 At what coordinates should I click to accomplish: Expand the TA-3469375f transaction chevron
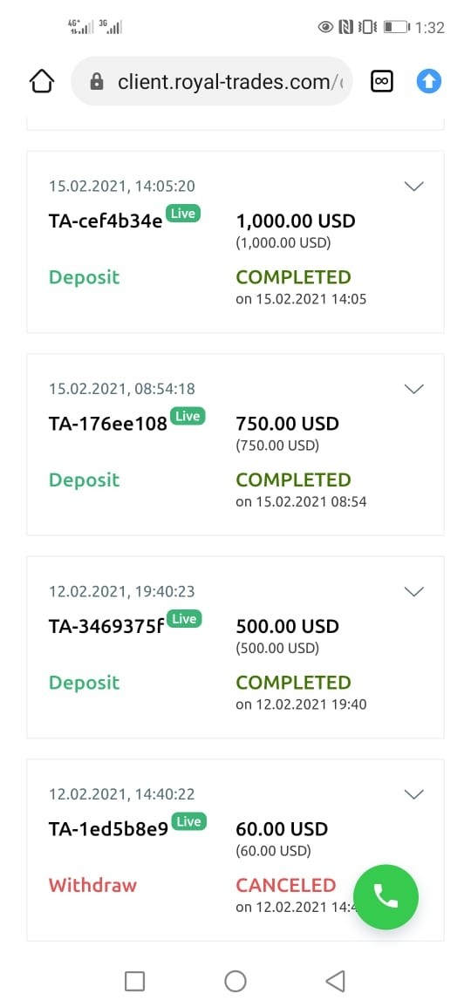coord(413,591)
